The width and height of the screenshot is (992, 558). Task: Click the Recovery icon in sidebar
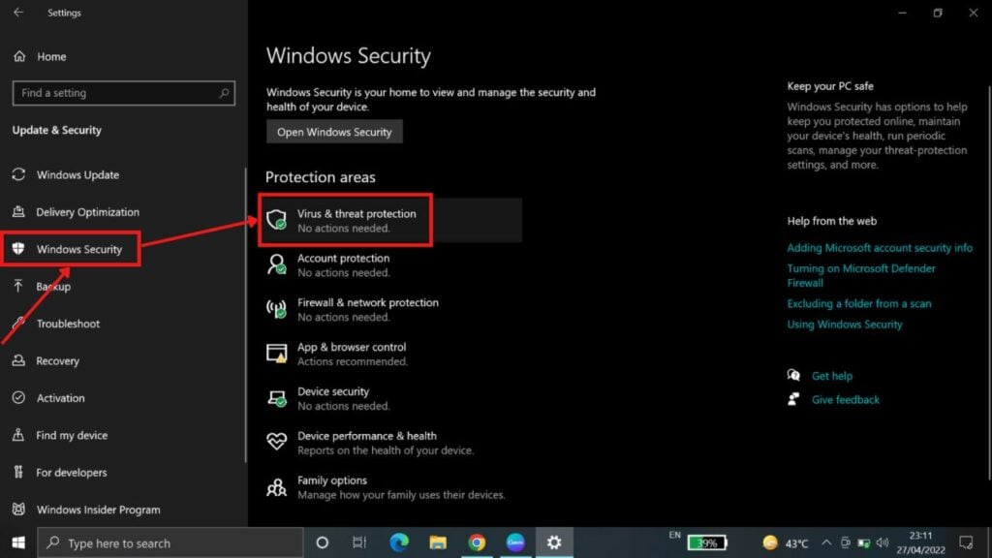(18, 360)
